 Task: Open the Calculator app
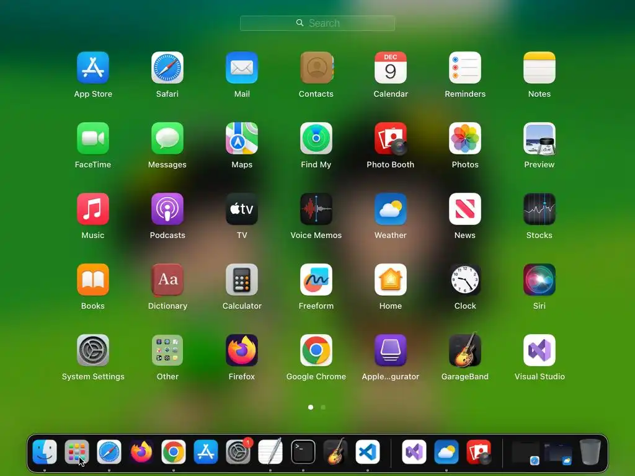coord(242,280)
